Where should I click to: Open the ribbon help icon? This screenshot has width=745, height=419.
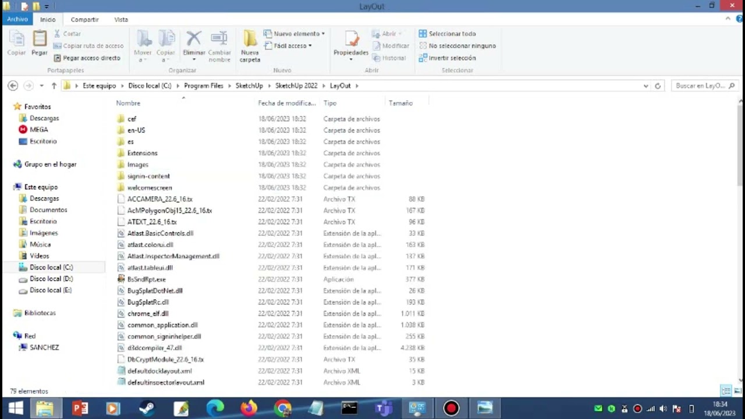tap(738, 19)
